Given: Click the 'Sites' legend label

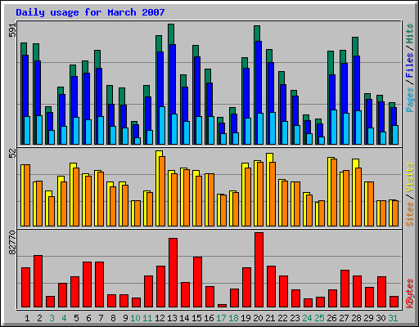Looking at the screenshot, I should [410, 214].
